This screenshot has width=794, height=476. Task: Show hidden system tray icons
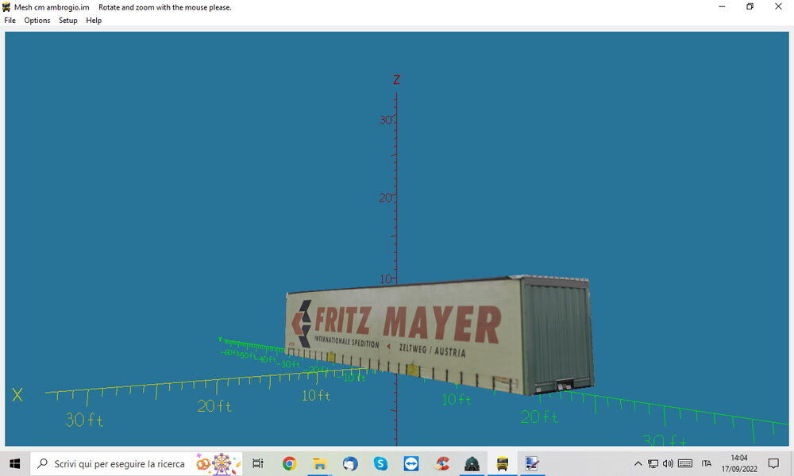point(638,463)
